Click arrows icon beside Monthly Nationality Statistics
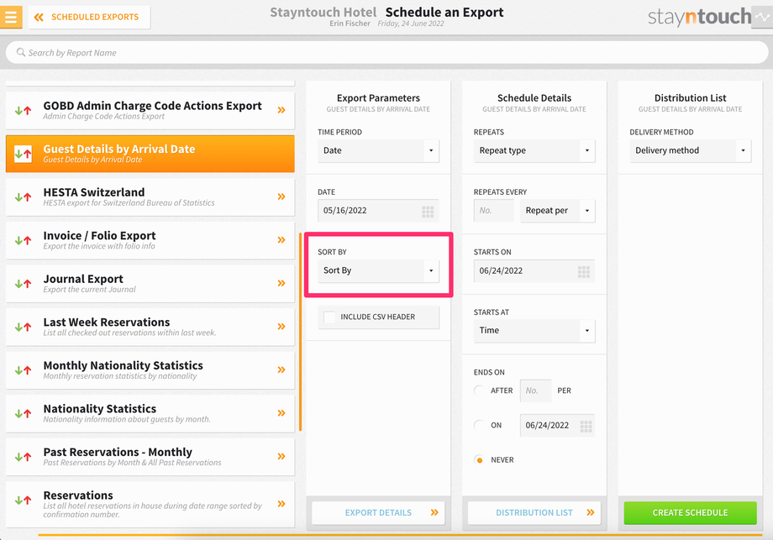The width and height of the screenshot is (773, 540). 24,370
